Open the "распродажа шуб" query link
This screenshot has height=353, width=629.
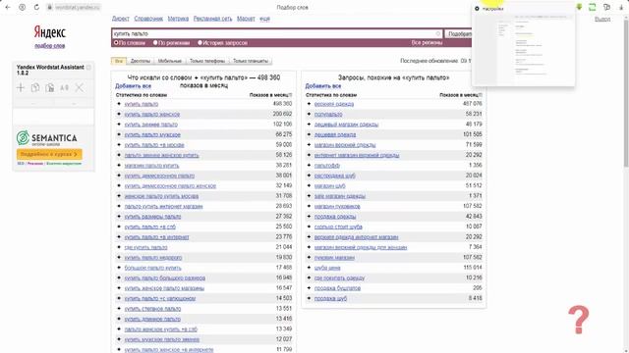coord(334,176)
